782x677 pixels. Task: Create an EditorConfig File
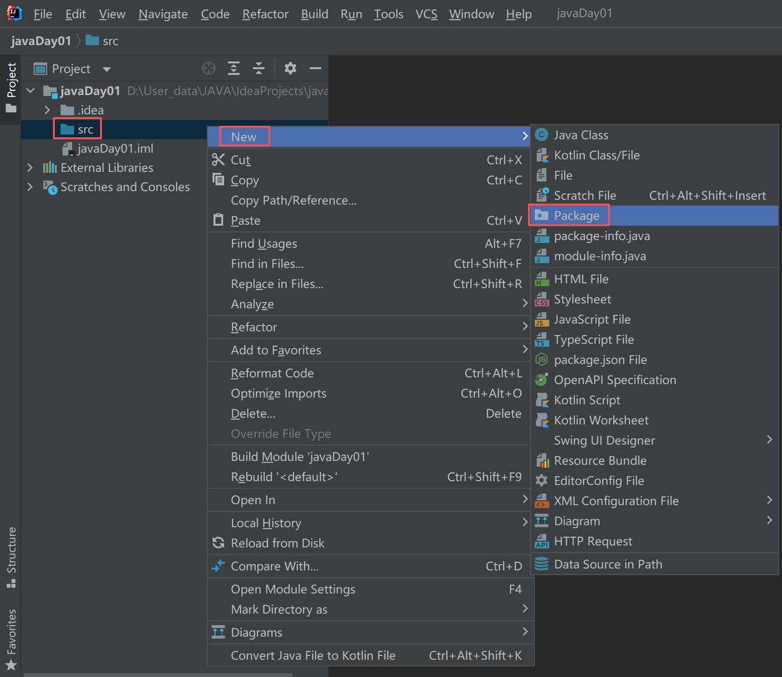pos(654,480)
